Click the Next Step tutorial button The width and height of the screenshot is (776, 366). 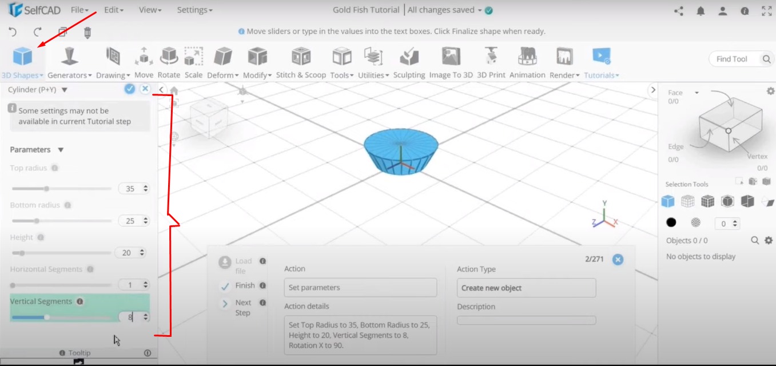242,307
